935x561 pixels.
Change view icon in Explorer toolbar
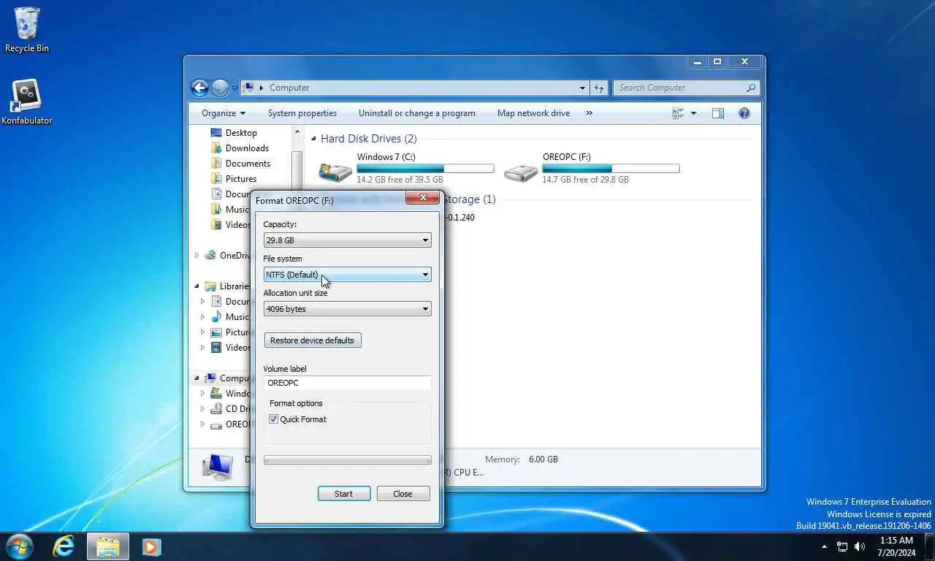pyautogui.click(x=678, y=113)
